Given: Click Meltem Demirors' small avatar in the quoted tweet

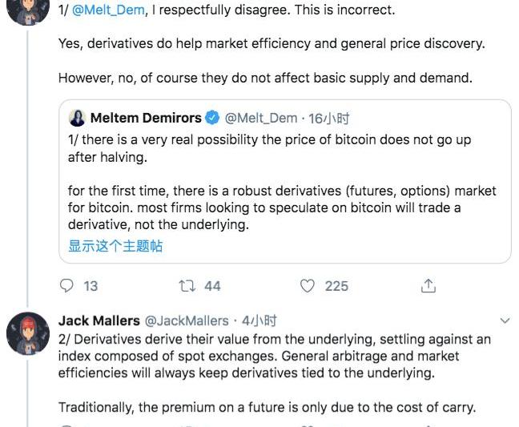Looking at the screenshot, I should (77, 119).
